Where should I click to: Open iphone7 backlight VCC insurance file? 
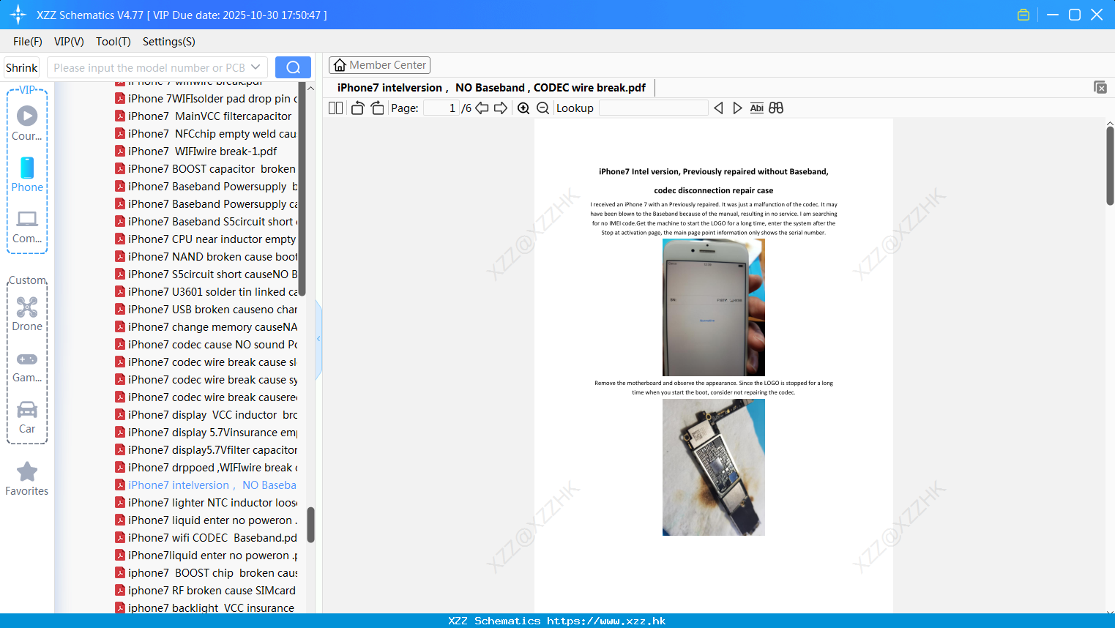click(x=206, y=608)
